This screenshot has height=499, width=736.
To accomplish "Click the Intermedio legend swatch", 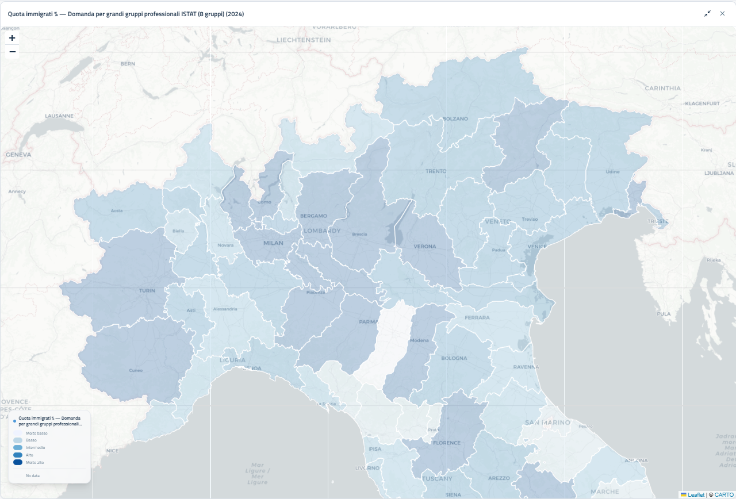I will pyautogui.click(x=18, y=448).
